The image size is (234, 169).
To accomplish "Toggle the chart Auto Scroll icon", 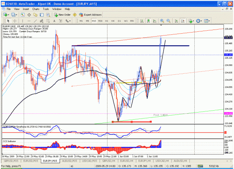I will coord(176,21).
